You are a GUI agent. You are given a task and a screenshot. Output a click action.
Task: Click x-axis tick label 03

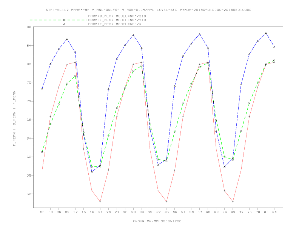[50, 212]
